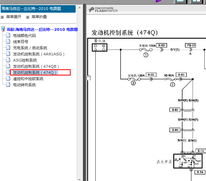Click the X-07 connector box

click(175, 110)
